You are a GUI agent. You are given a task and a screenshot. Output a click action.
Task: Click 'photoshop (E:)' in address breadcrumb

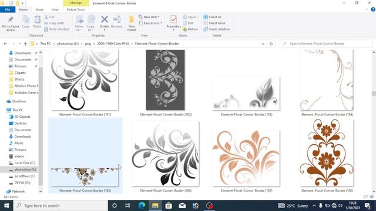(x=68, y=44)
